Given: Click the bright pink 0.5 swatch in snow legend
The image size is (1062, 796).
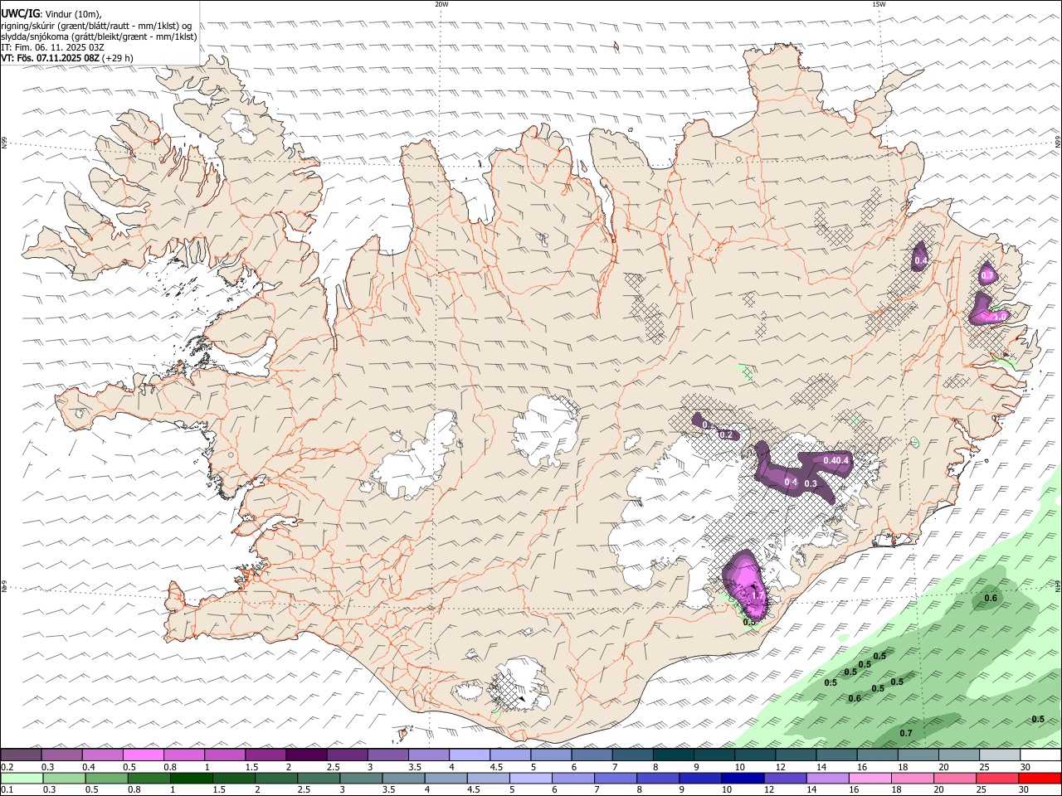Looking at the screenshot, I should click(144, 755).
